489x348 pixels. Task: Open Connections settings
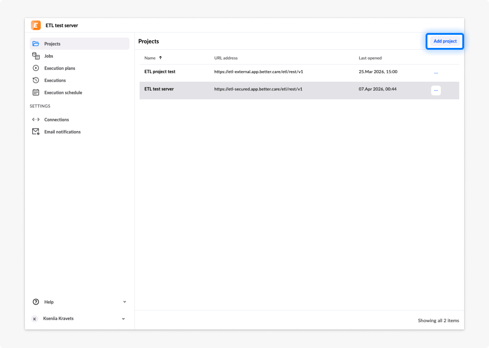(80, 119)
